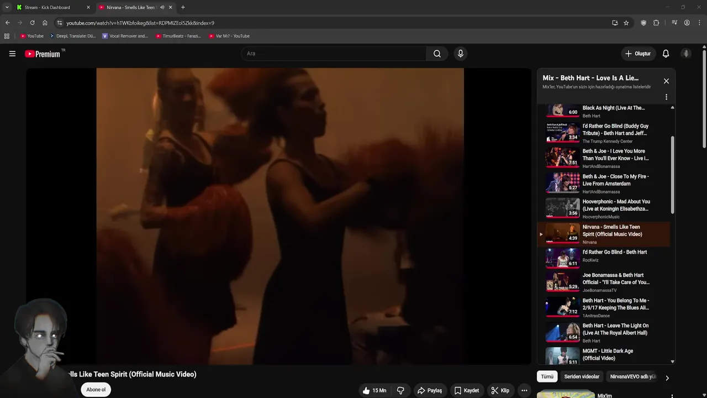Click the video player frame
The image size is (707, 398).
(x=279, y=216)
